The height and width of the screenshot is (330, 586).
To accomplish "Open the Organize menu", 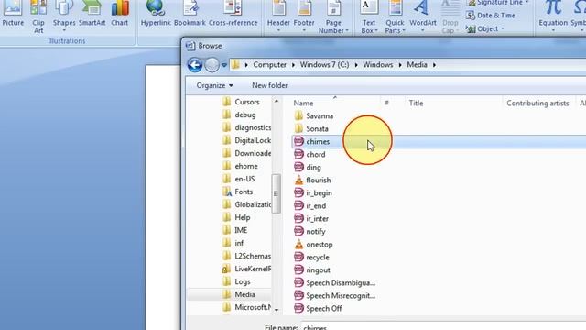I will (x=214, y=85).
